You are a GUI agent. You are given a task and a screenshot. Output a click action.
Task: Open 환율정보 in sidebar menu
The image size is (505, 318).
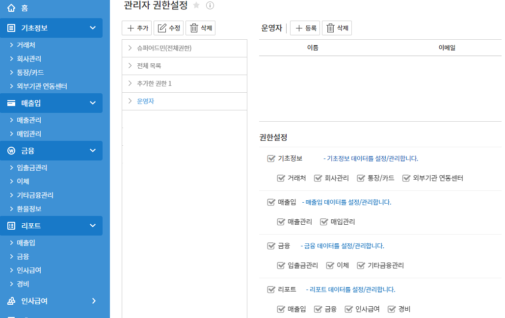(x=29, y=209)
